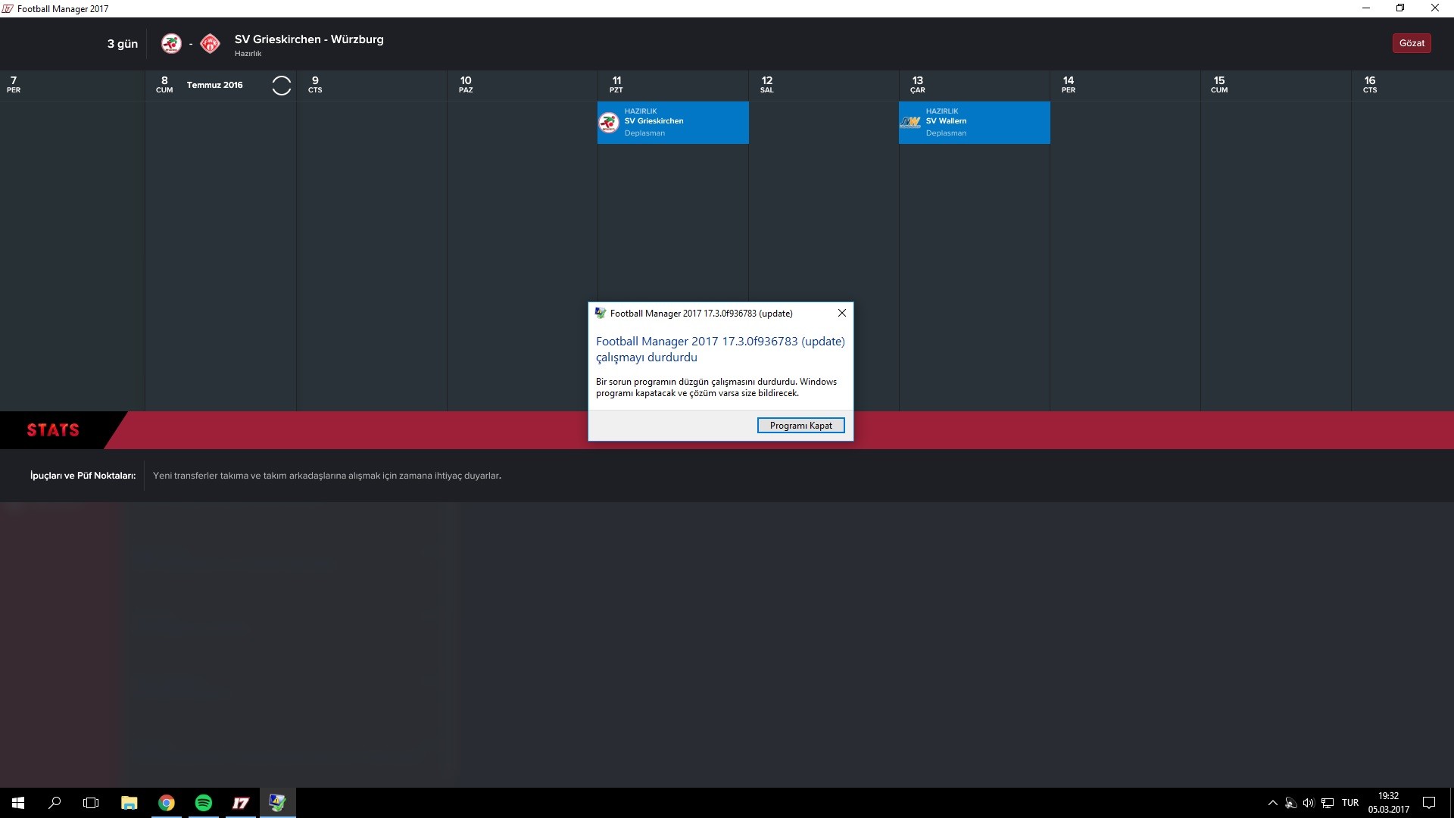This screenshot has width=1454, height=818.
Task: Click the Temmuz 2016 month label
Action: point(215,85)
